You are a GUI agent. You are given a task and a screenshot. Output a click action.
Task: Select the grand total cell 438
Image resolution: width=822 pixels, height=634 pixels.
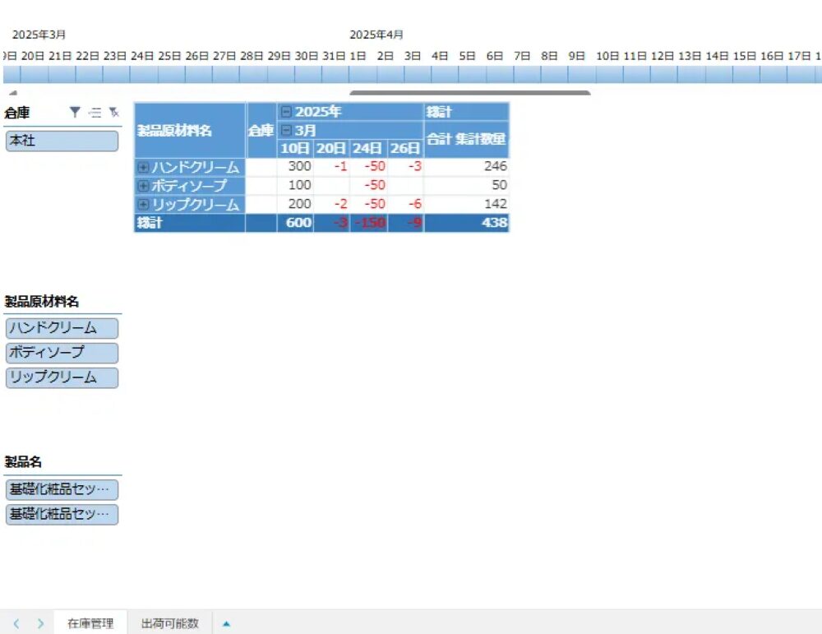point(467,223)
